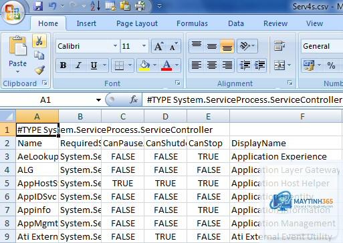Undo the last action
This screenshot has width=343, height=243.
click(x=52, y=6)
